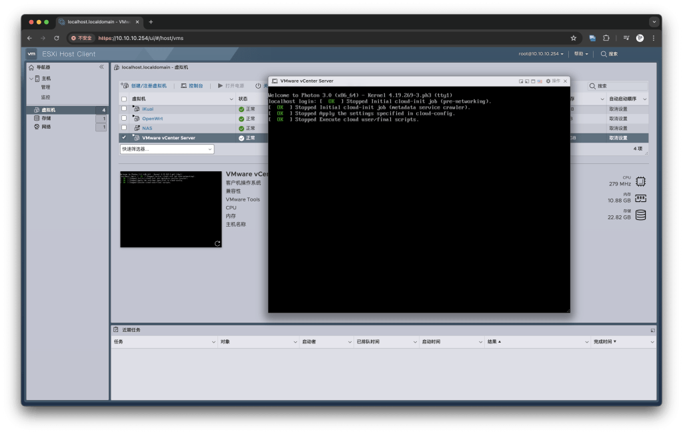
Task: Click the 搜索 field in the ESXi header
Action: coord(610,54)
